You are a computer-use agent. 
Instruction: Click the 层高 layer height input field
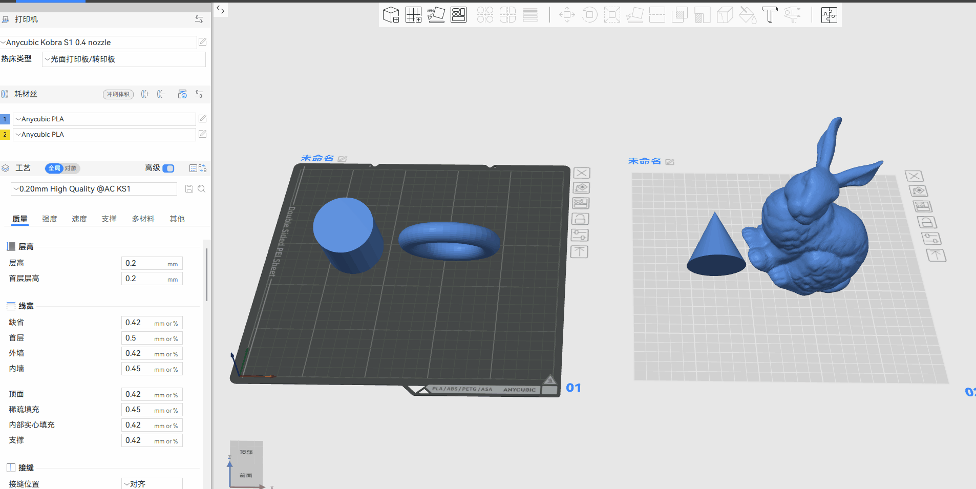(x=152, y=263)
